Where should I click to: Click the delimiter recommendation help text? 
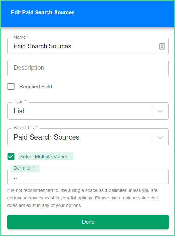click(83, 198)
